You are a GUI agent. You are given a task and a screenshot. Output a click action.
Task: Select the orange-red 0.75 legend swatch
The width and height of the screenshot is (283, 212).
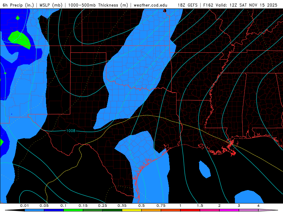pos(171,210)
